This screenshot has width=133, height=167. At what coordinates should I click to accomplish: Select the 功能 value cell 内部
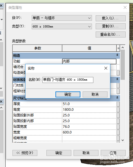click(89, 61)
